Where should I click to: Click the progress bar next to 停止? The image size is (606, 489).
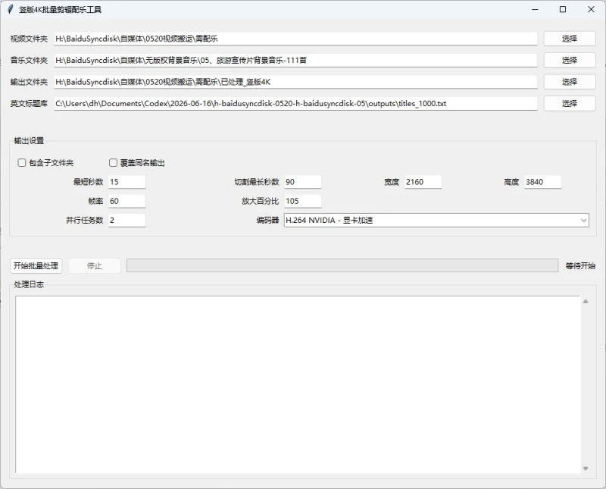(342, 266)
